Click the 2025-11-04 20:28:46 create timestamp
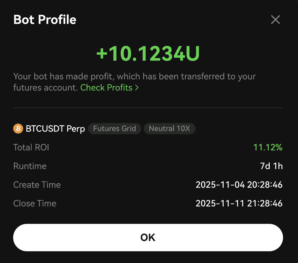Screen dimensions: 298x263 point(239,185)
